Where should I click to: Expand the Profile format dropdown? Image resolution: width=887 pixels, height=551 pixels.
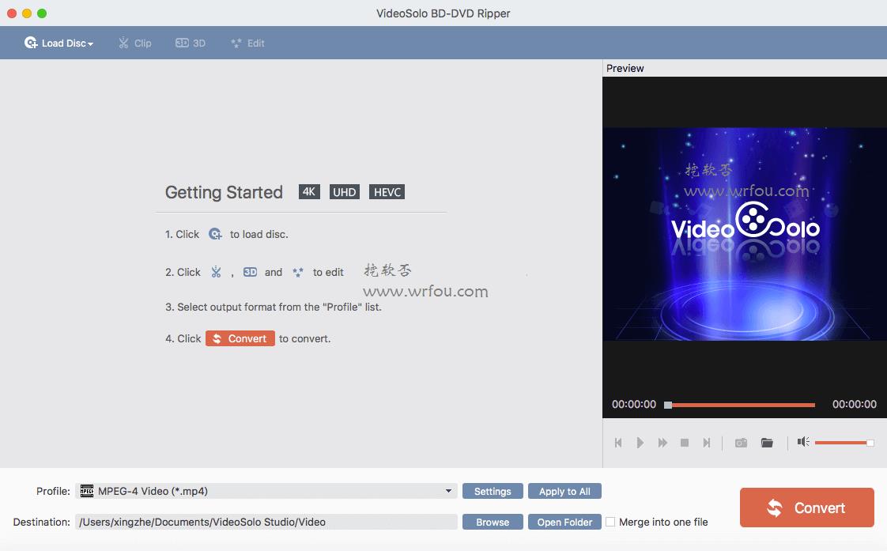pos(448,490)
